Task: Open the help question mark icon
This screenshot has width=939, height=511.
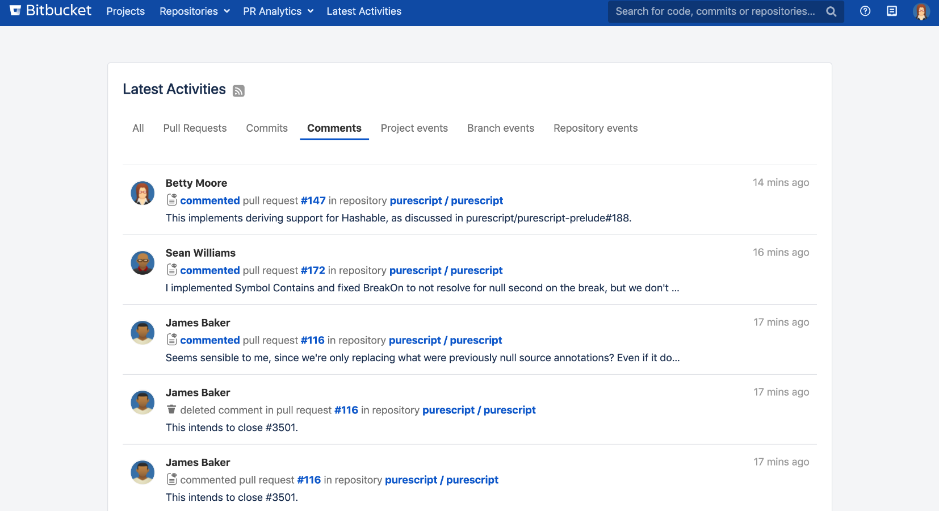Action: click(865, 11)
